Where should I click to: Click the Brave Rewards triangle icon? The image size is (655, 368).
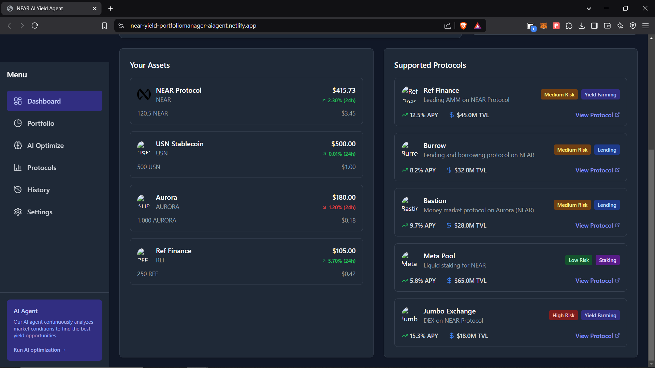pos(477,26)
